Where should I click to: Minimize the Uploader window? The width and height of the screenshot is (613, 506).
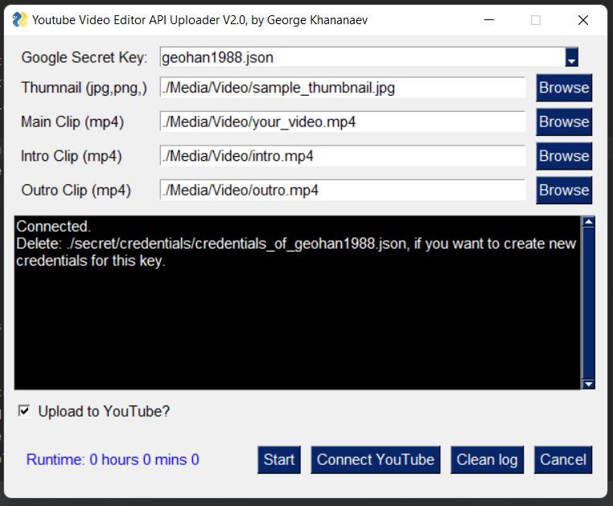tap(488, 20)
